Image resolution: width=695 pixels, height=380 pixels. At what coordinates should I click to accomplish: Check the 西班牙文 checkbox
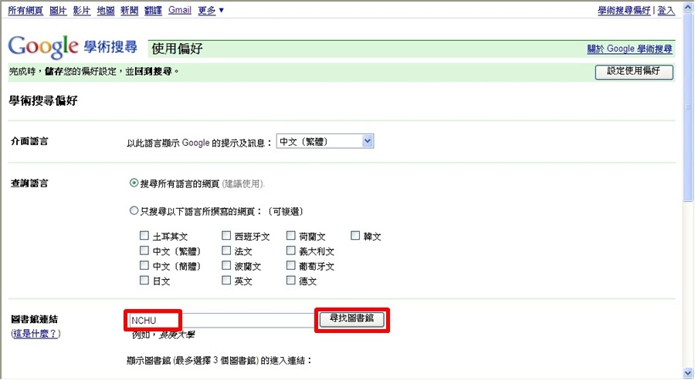coord(226,235)
